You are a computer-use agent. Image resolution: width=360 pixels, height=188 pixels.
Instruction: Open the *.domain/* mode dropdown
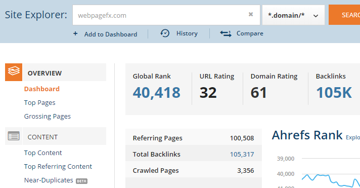(293, 15)
